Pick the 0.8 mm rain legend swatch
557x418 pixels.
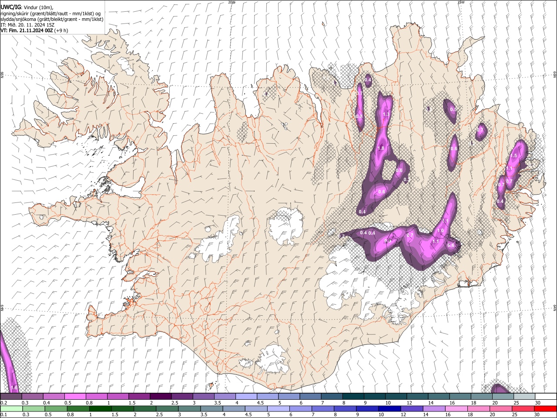tap(78, 409)
